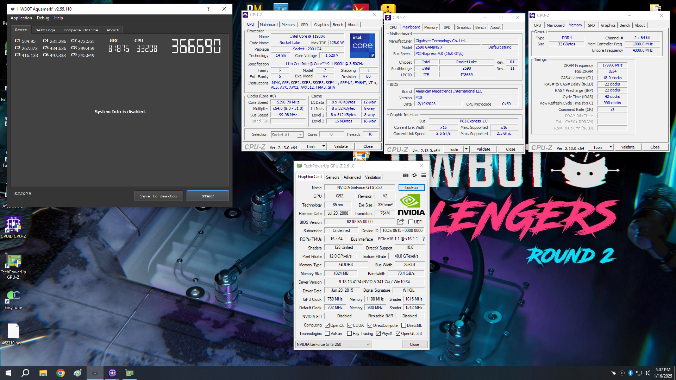Open About tab in HWBOT Aquamark
676x380 pixels.
(x=113, y=30)
